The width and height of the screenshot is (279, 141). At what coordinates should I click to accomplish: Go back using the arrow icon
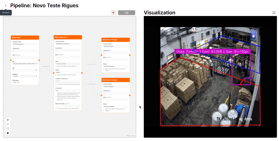[x=6, y=6]
